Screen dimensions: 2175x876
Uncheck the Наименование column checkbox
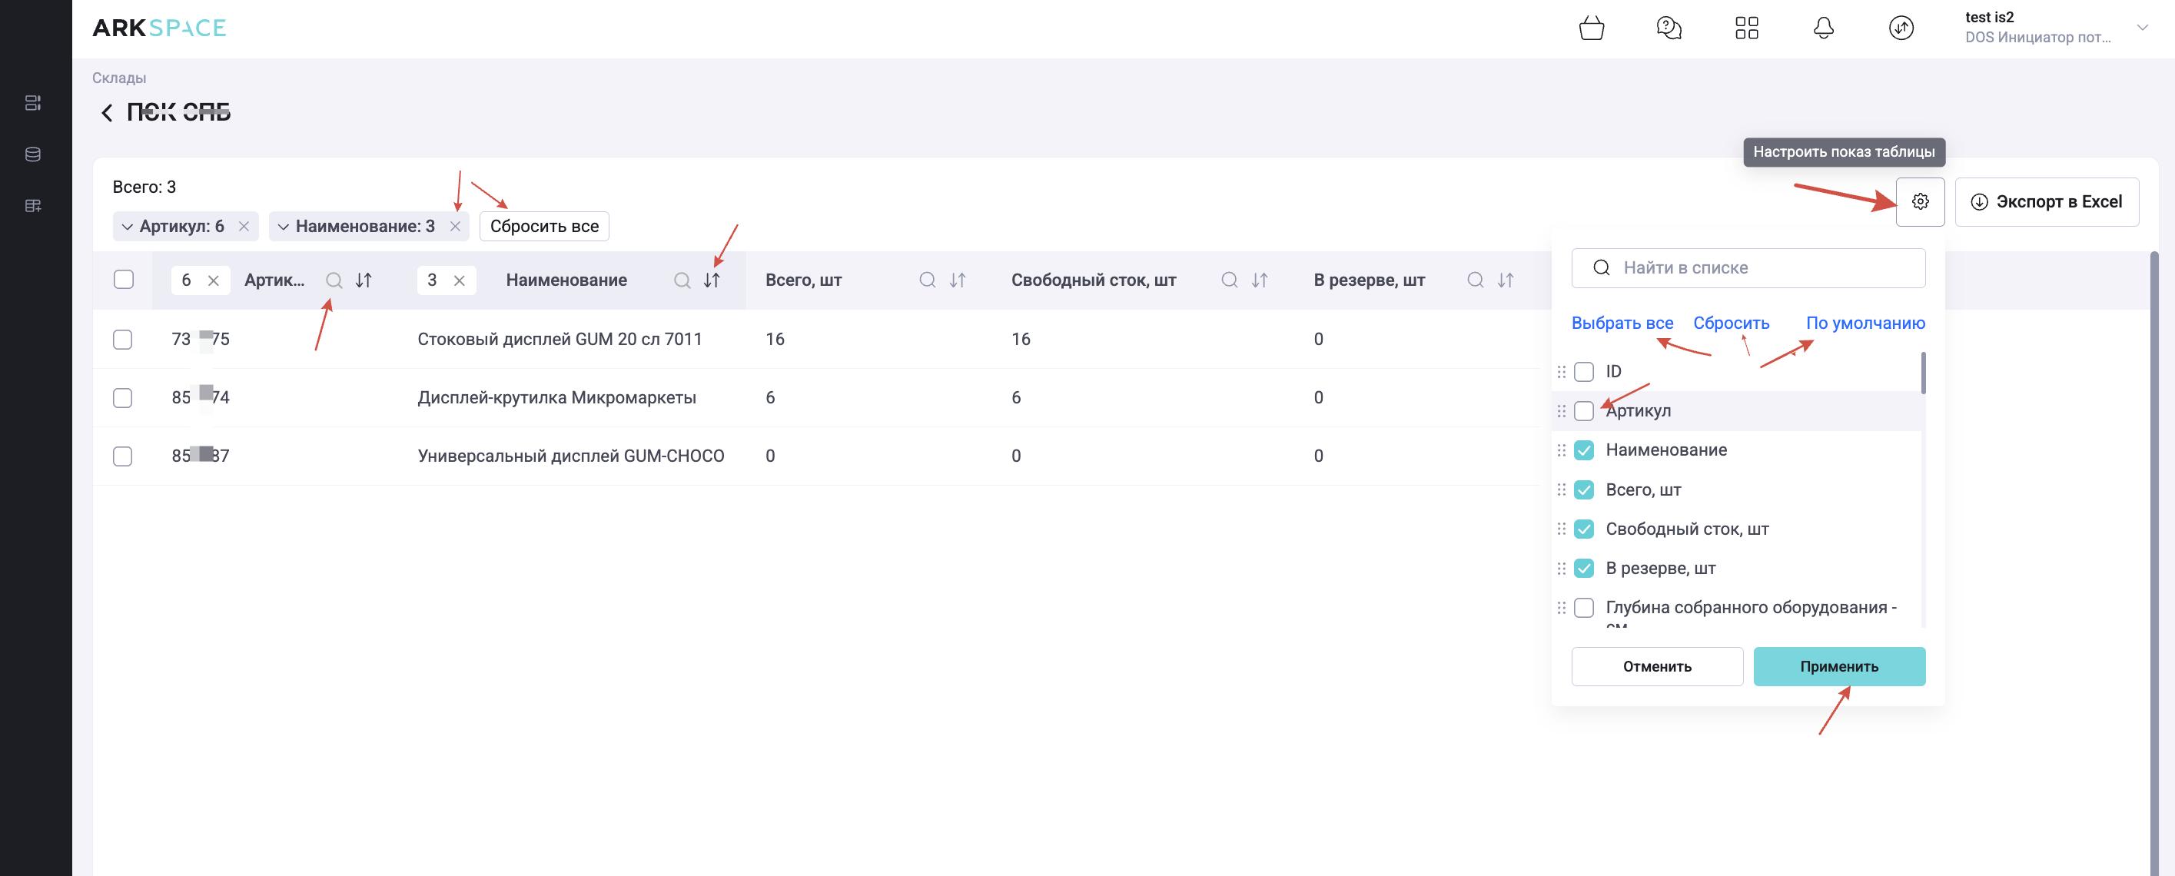point(1584,450)
